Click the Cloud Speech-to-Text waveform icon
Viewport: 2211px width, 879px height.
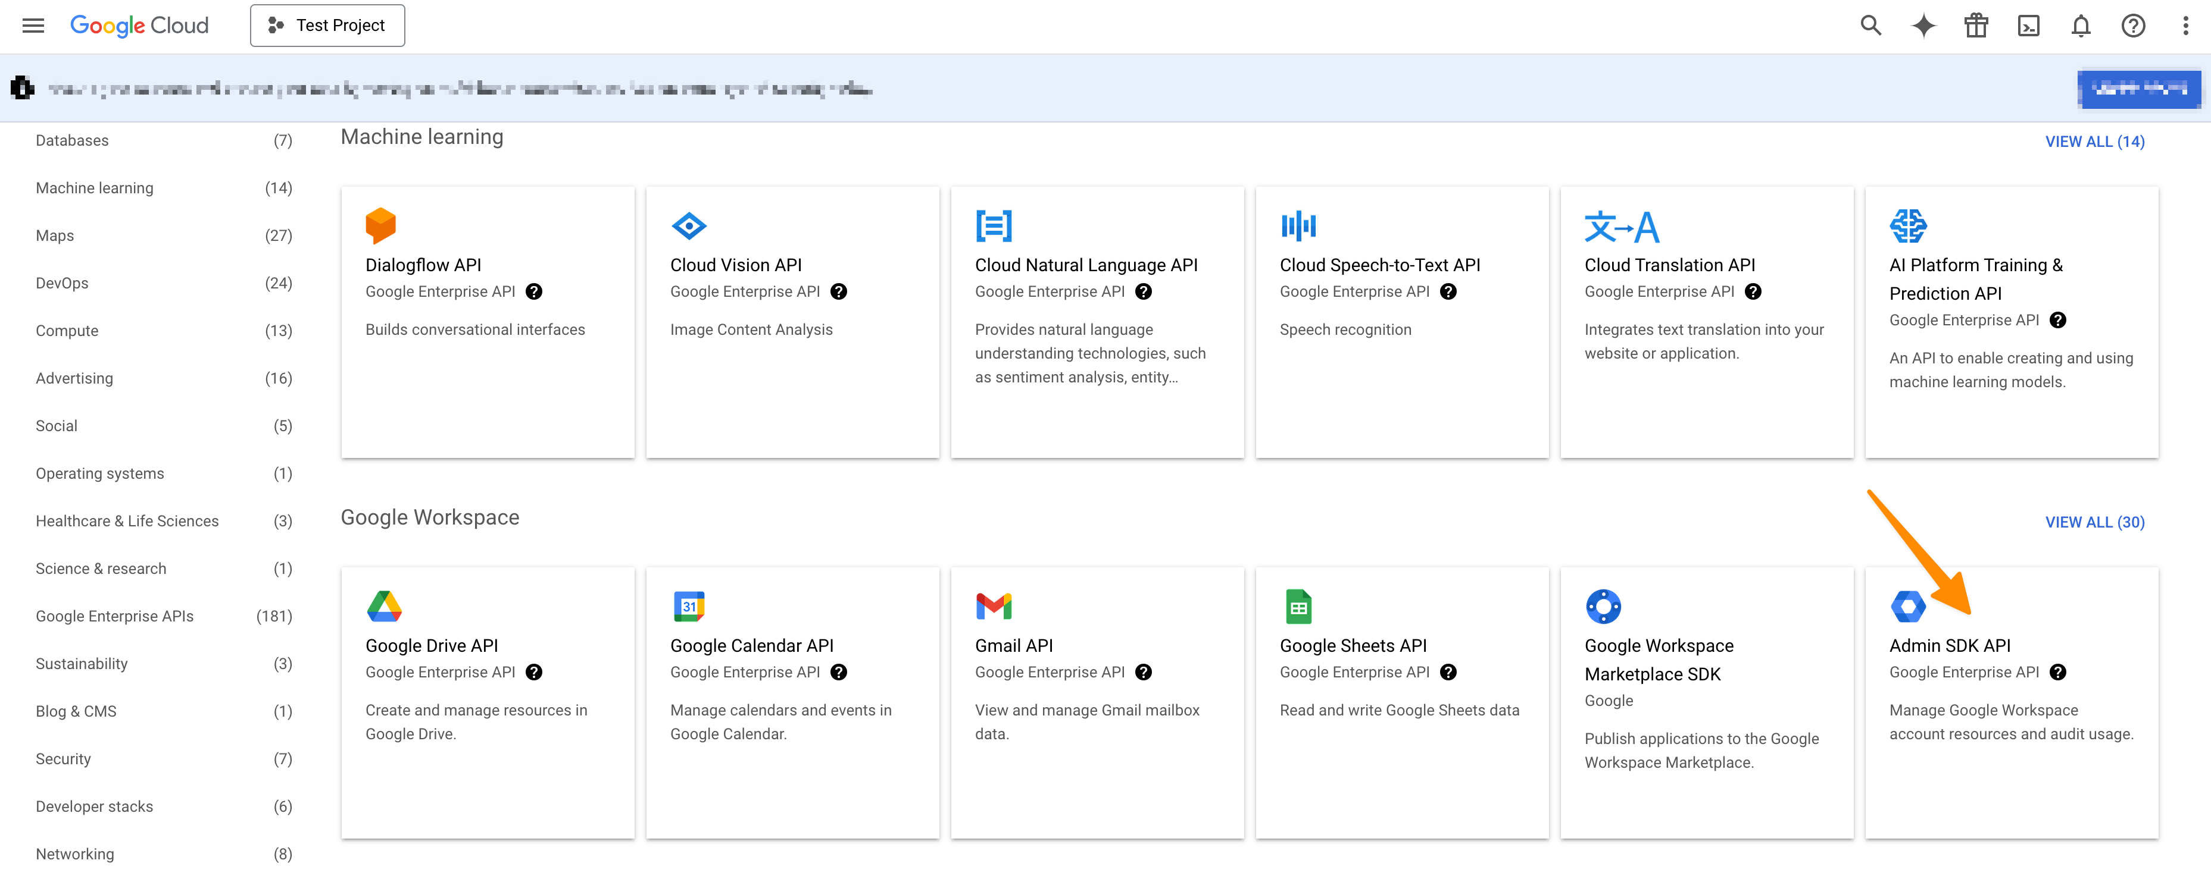click(1298, 227)
